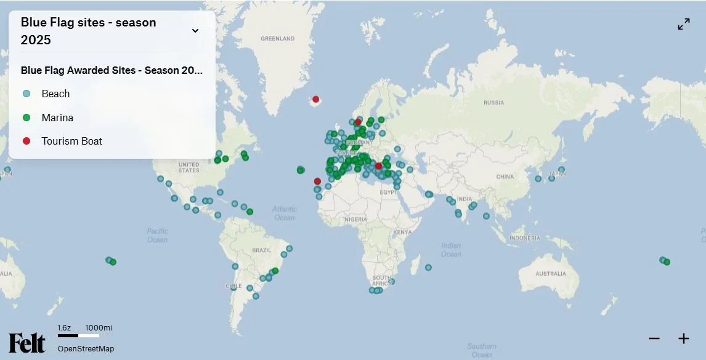
Task: Select the green marina marker near Puerto Rico
Action: pos(250,212)
